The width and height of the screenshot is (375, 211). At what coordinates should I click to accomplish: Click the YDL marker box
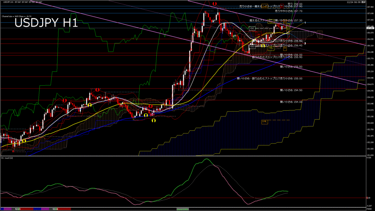click(271, 48)
